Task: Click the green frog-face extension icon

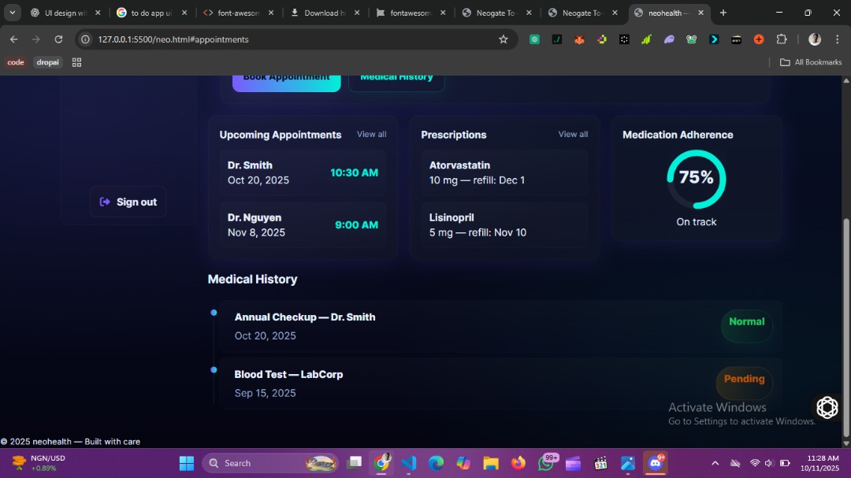Action: pyautogui.click(x=692, y=39)
